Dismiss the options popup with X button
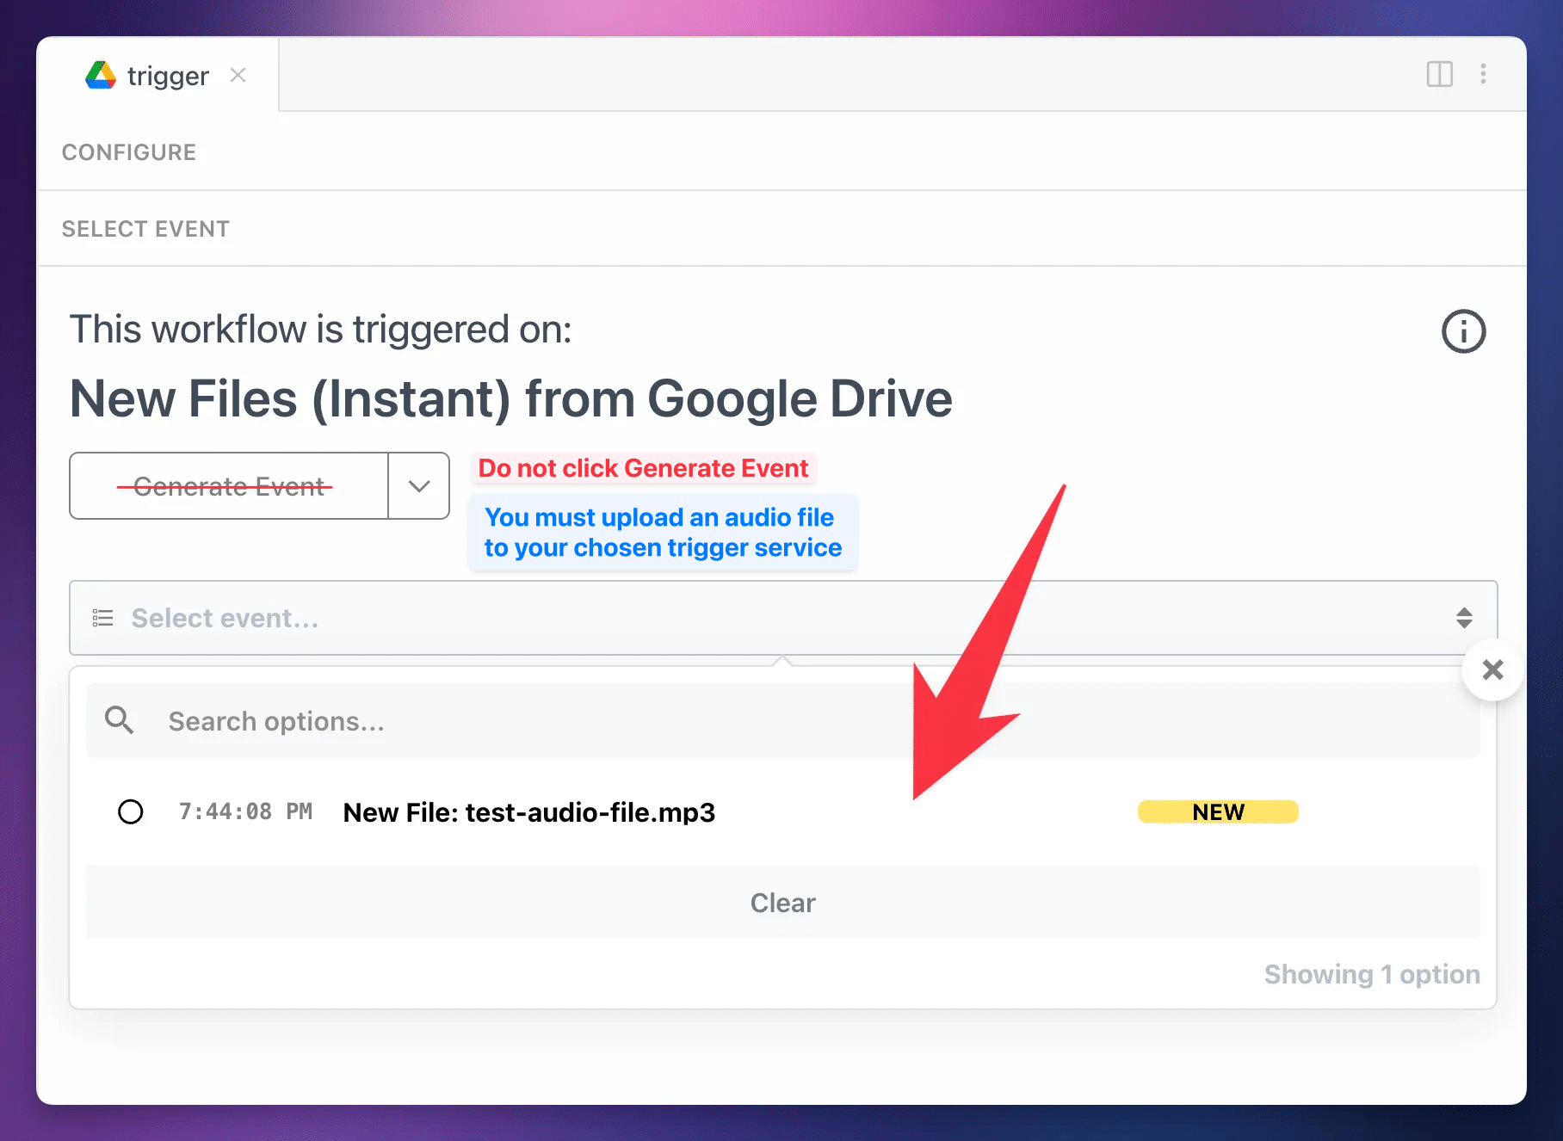This screenshot has height=1141, width=1563. (1492, 669)
